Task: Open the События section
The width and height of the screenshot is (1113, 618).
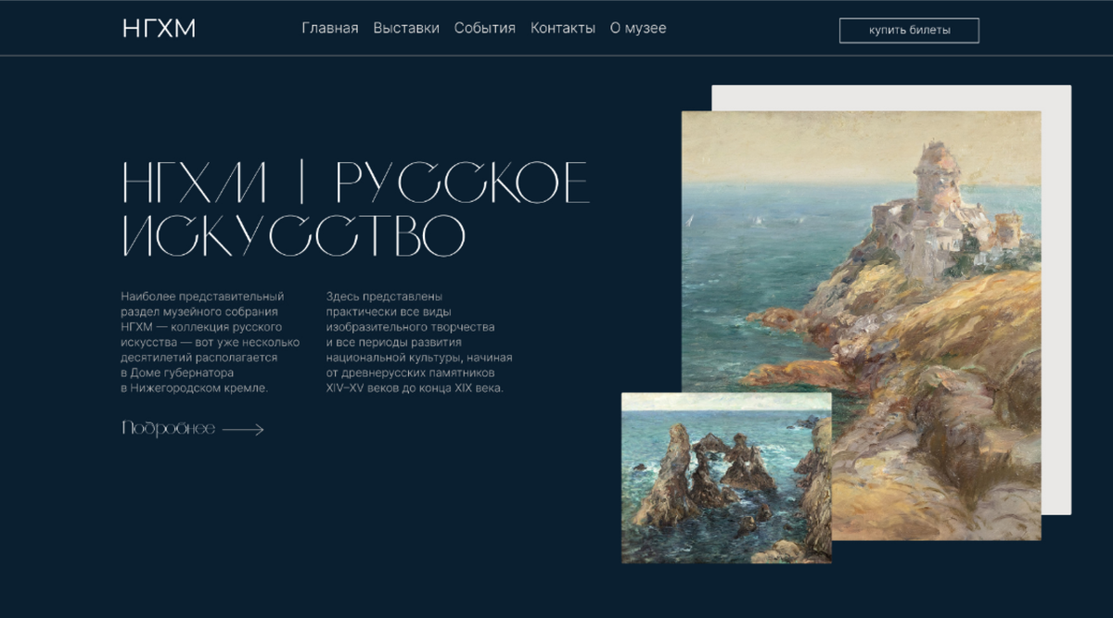Action: point(484,28)
